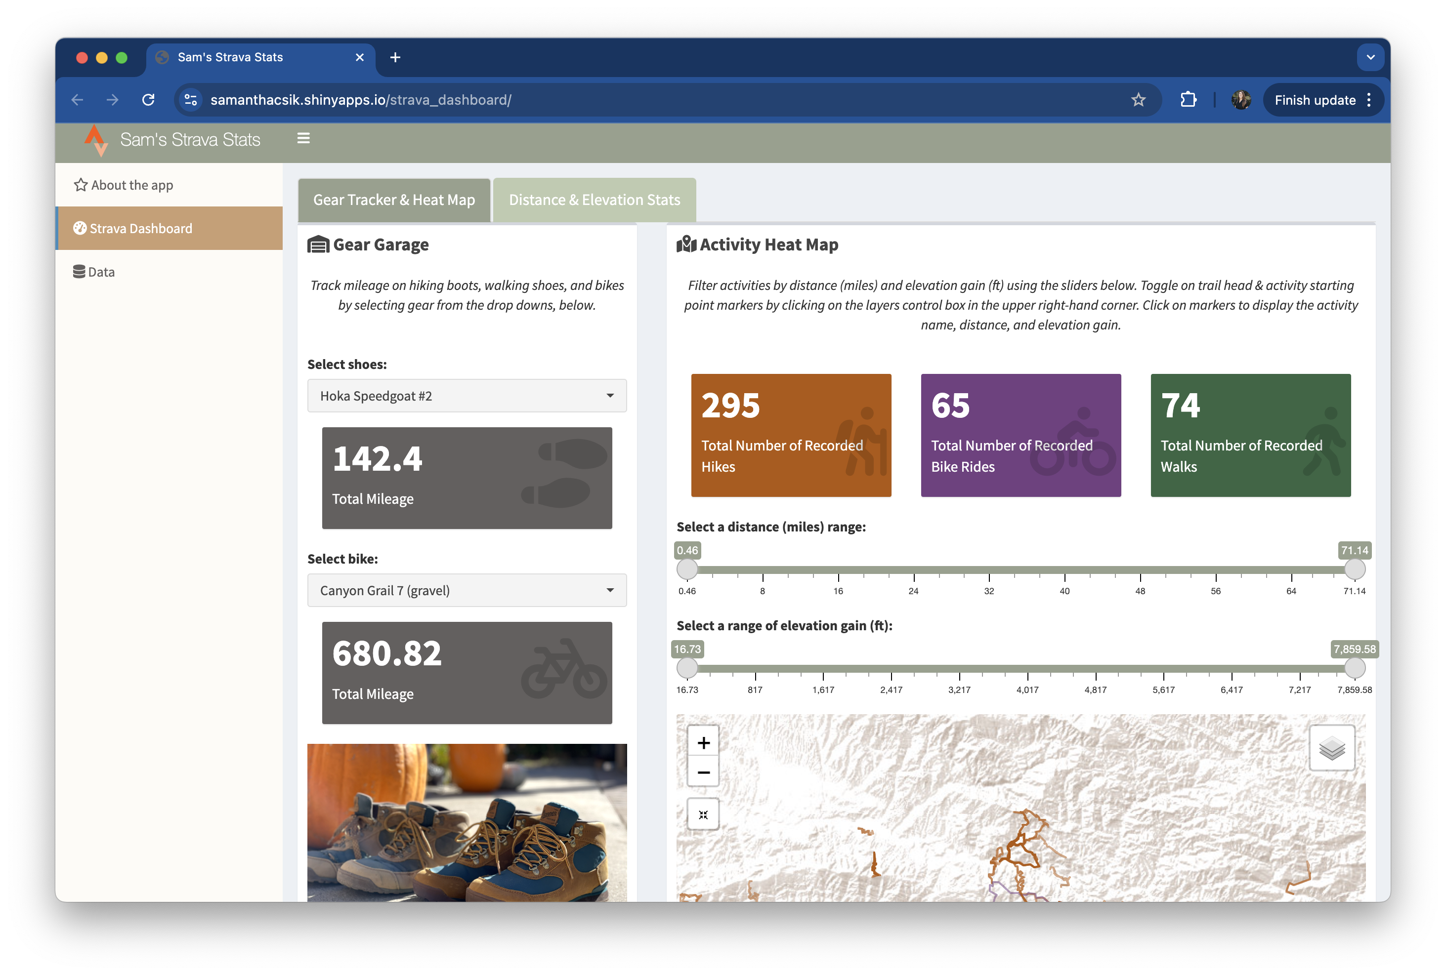Click the map reset view button
Image resolution: width=1446 pixels, height=975 pixels.
click(703, 814)
